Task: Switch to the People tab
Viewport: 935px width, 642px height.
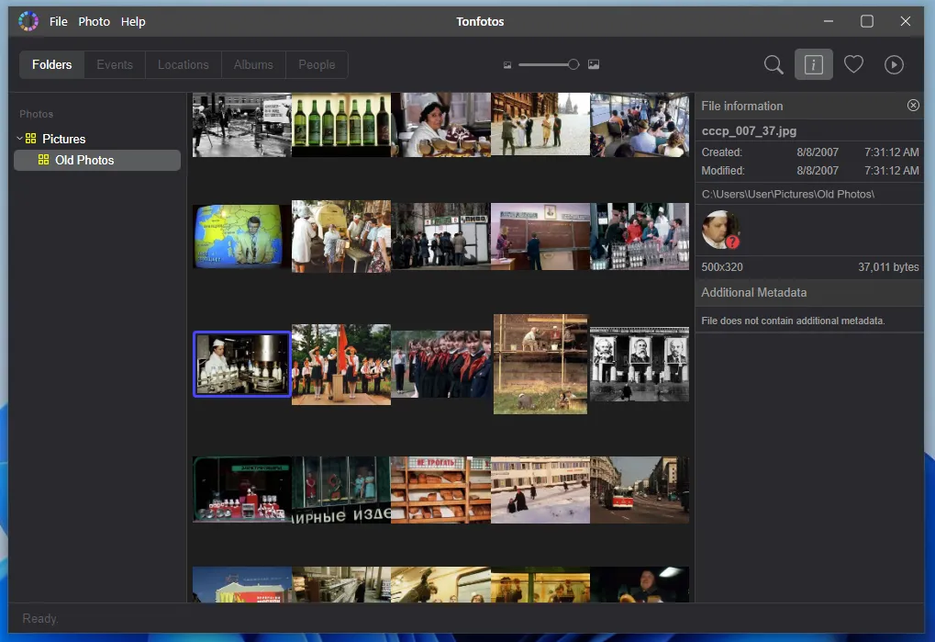Action: pos(317,64)
